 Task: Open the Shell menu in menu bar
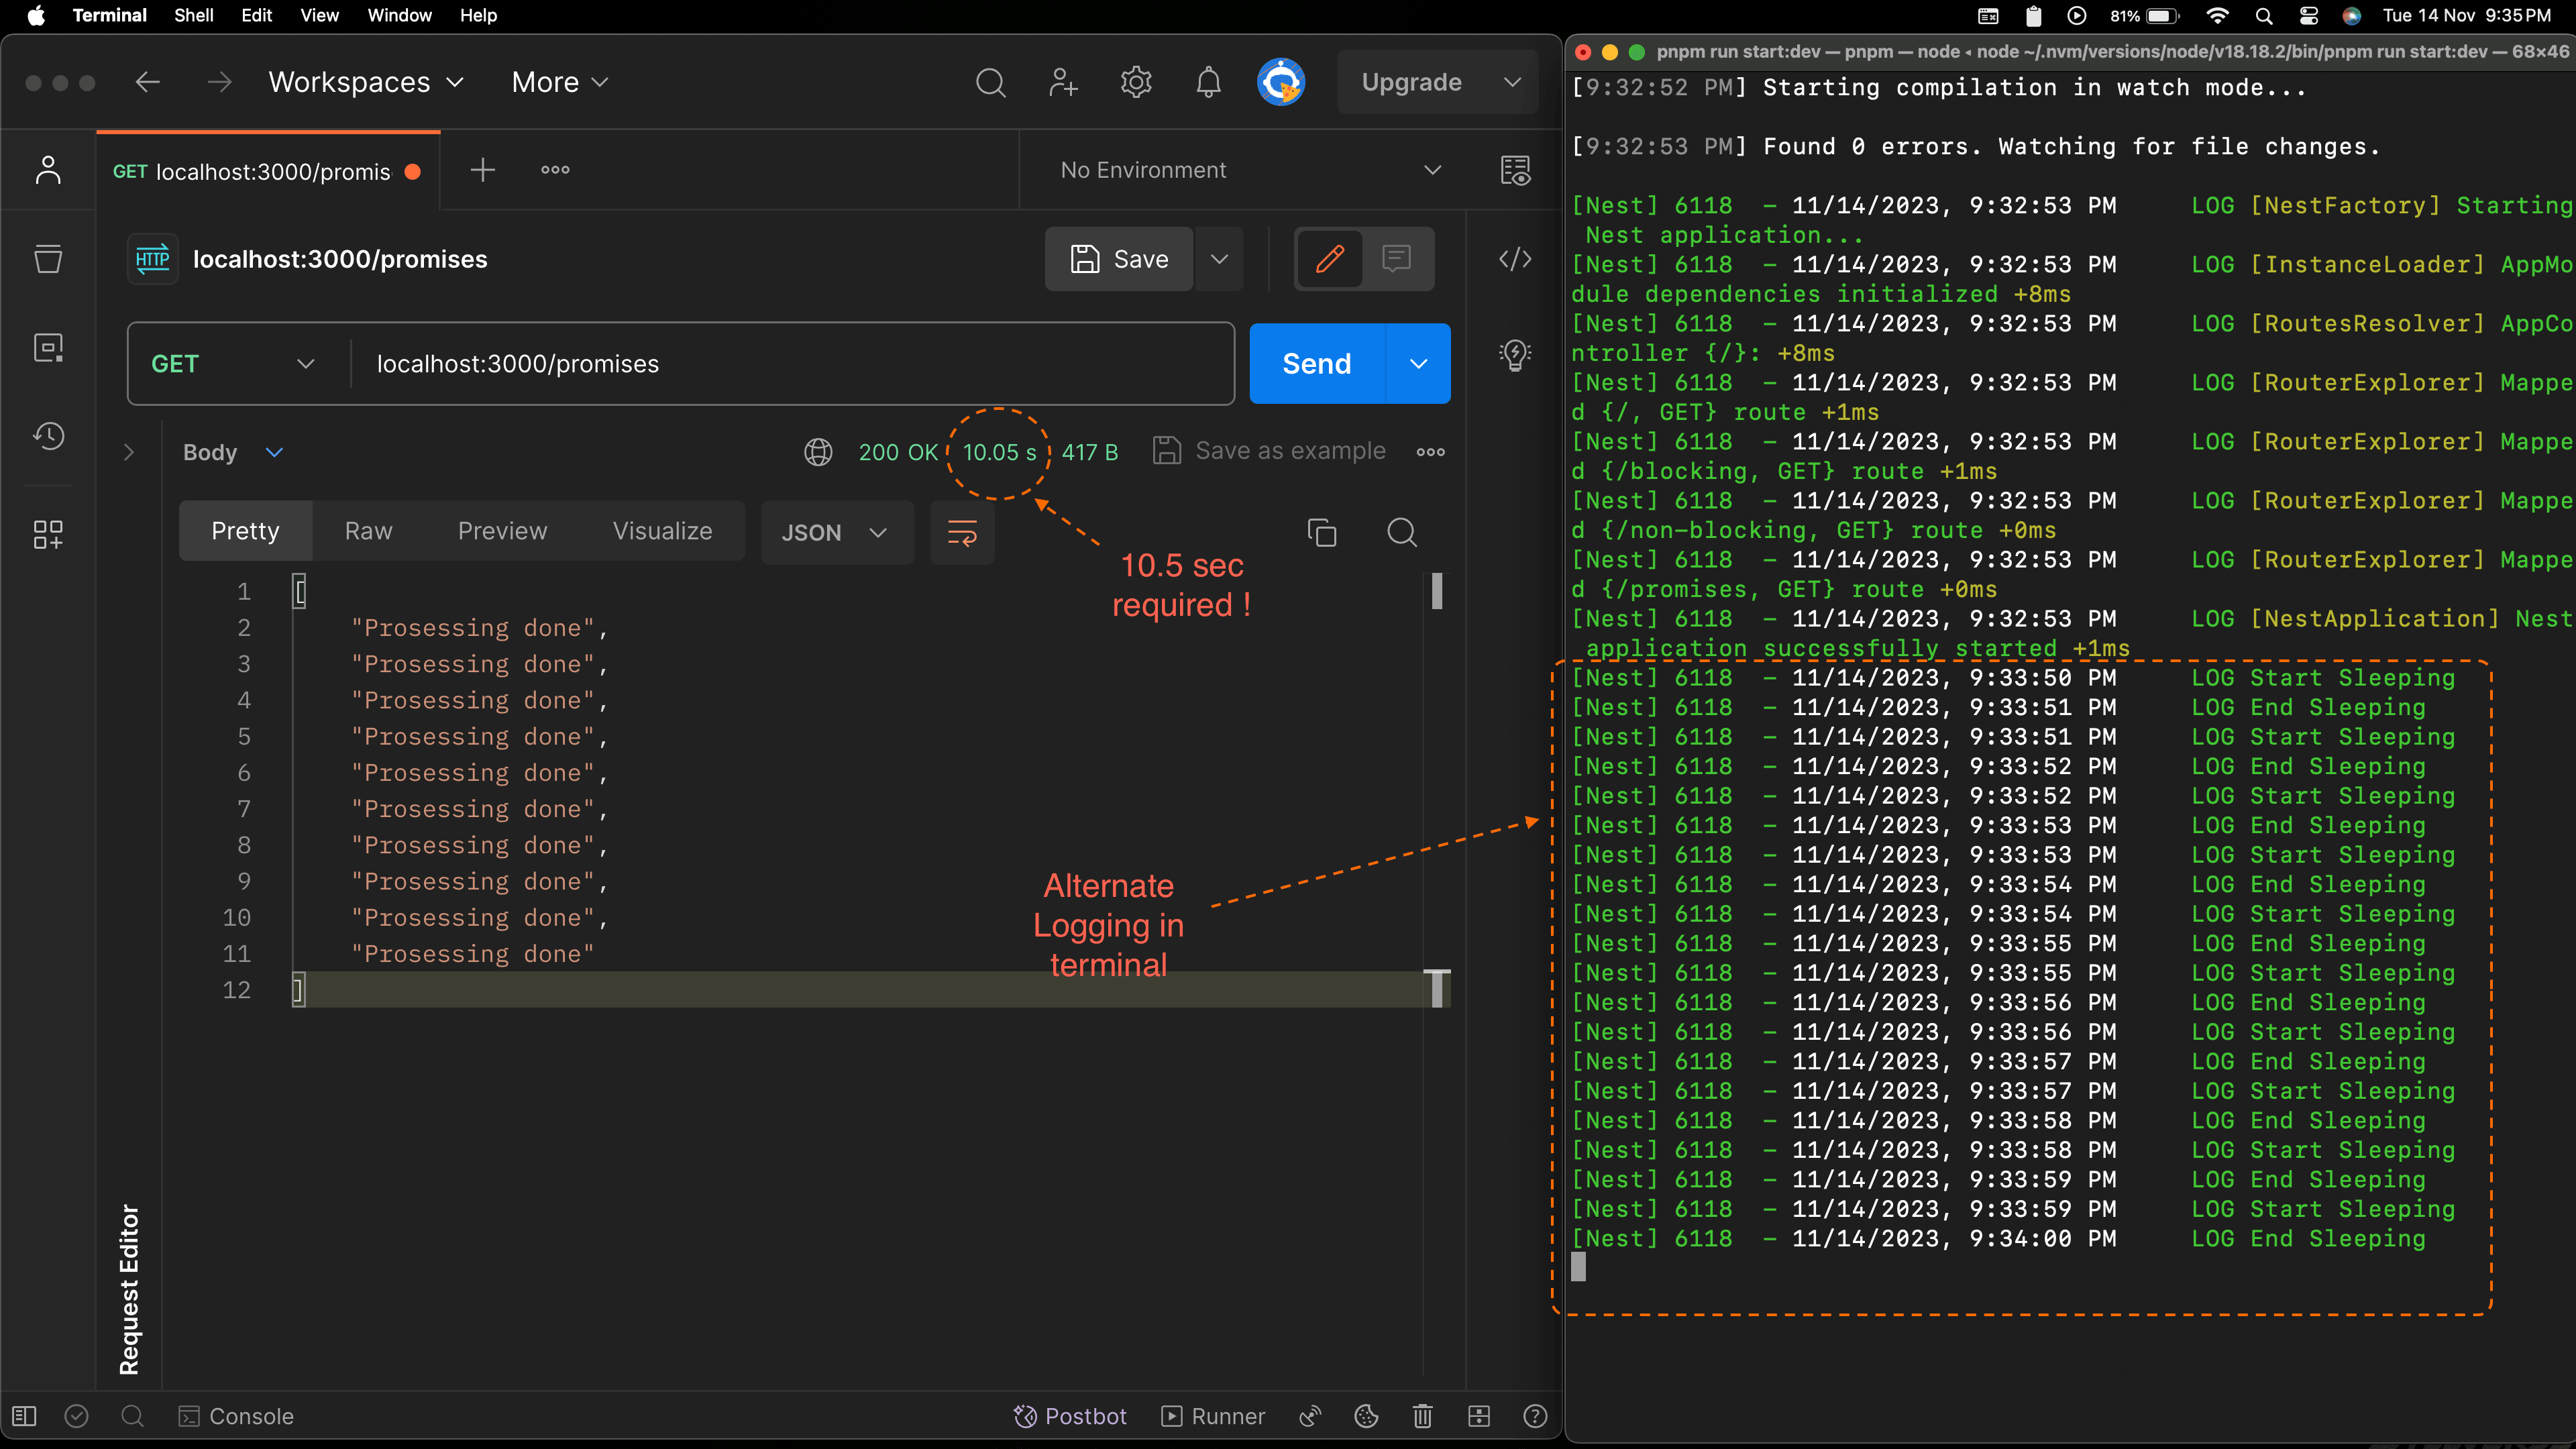pos(194,15)
